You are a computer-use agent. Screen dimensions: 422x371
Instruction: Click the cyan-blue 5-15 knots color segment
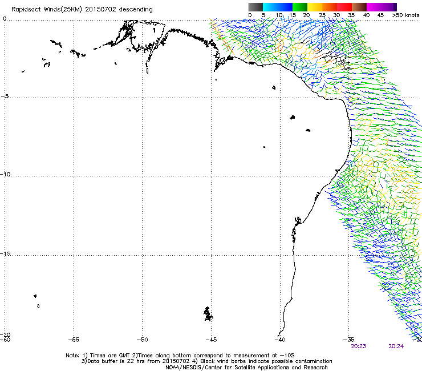(x=278, y=7)
